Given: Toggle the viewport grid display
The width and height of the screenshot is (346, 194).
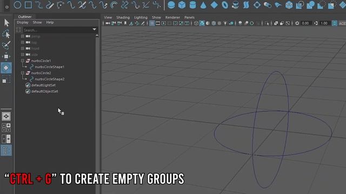Looking at the screenshot, I should (152, 23).
